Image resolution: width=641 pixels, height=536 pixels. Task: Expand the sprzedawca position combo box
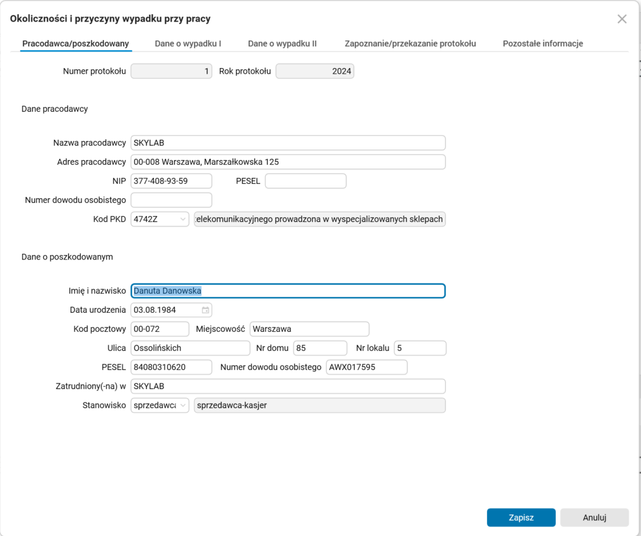(x=183, y=405)
